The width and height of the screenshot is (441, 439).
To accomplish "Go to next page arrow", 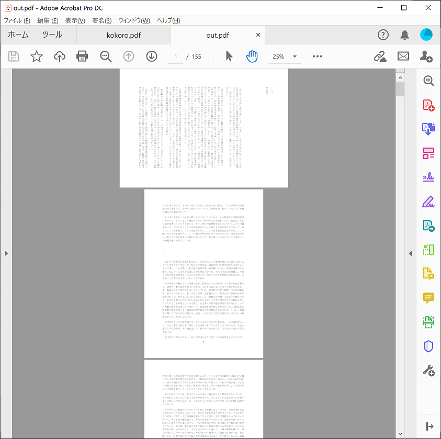I will click(x=152, y=57).
